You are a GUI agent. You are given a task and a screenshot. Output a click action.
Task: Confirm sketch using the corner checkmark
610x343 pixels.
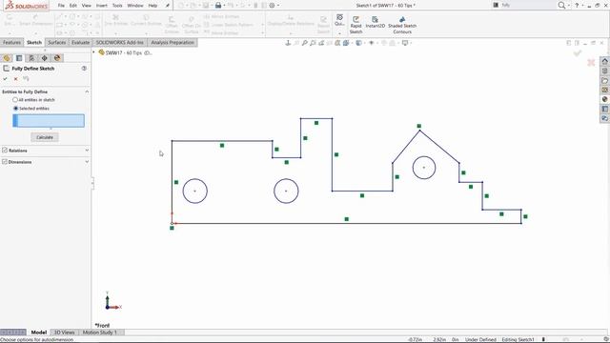(x=578, y=53)
